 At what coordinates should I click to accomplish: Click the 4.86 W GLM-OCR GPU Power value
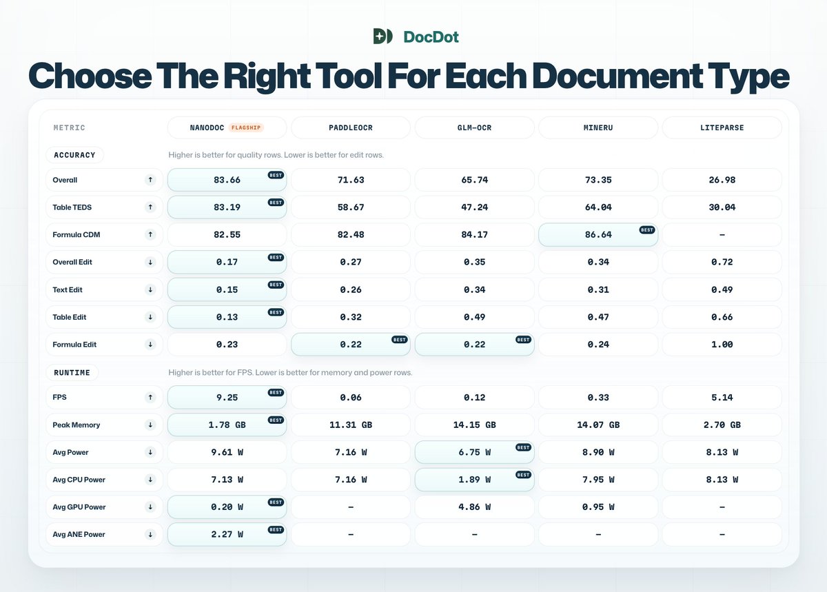pyautogui.click(x=474, y=507)
